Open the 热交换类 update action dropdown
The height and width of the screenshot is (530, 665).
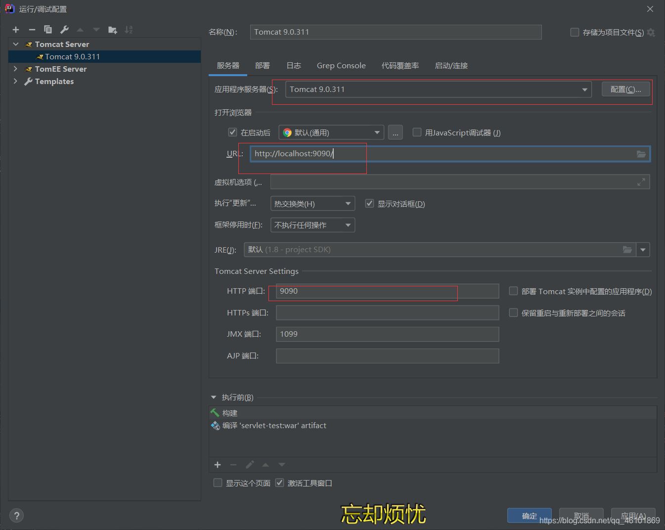coord(312,204)
